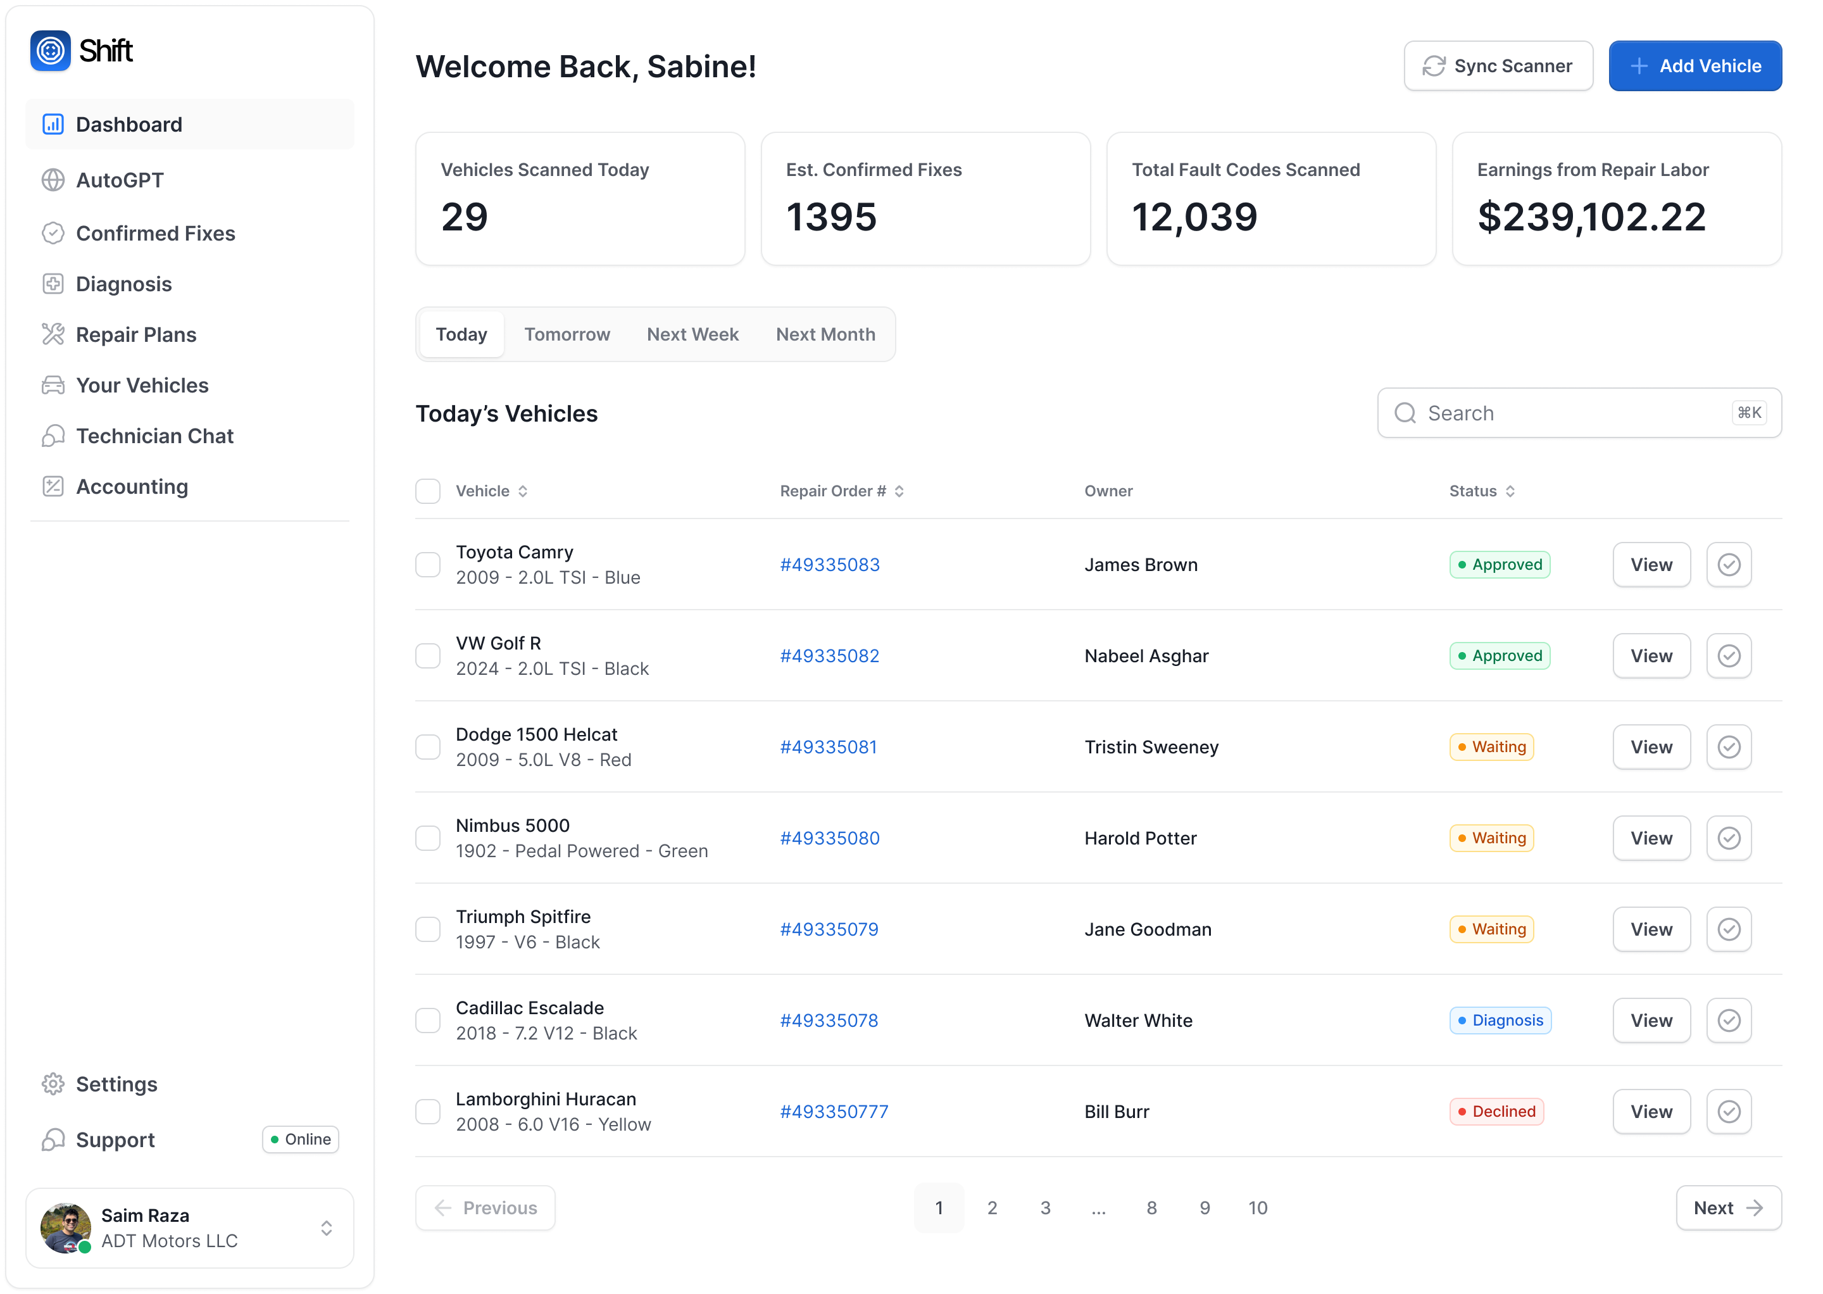Viewport: 1823px width, 1294px height.
Task: Toggle the select-all vehicles checkbox
Action: [x=428, y=491]
